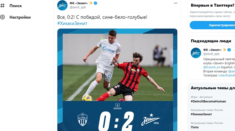Viewport: 235px width, 131px height.
Task: Click the hashtag Explore icon in sidebar
Action: tap(2, 6)
